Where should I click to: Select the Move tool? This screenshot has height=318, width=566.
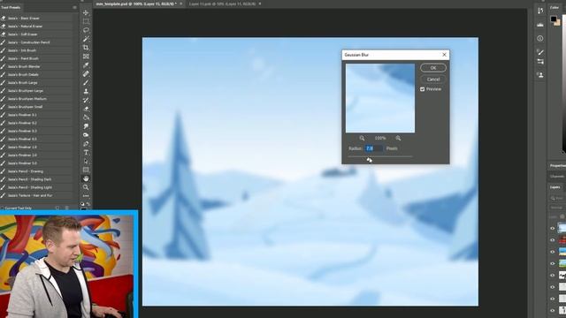tap(86, 13)
